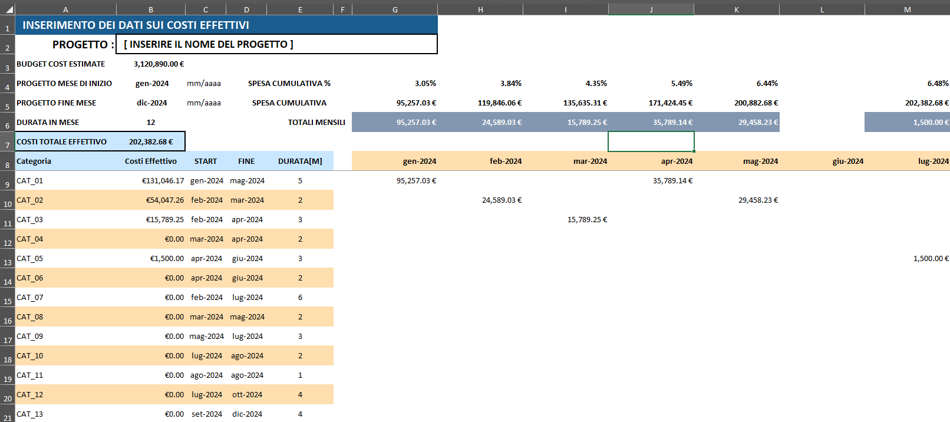Click the 'Costi Effettivo' column header
950x422 pixels.
[151, 161]
